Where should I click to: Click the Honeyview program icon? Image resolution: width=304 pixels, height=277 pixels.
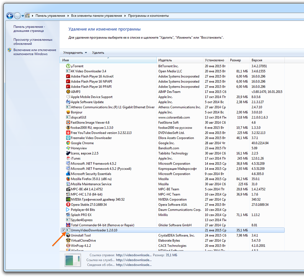pyautogui.click(x=68, y=148)
